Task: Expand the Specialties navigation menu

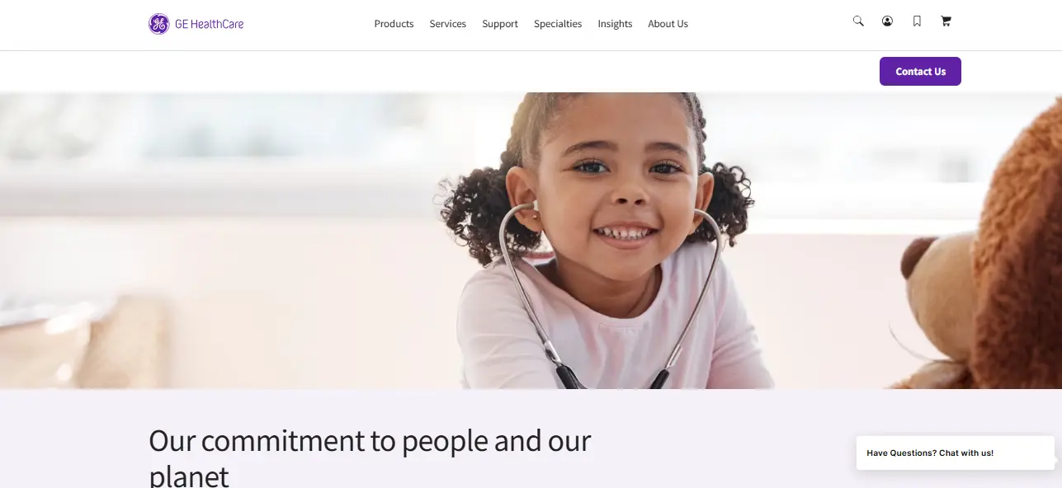Action: point(558,24)
